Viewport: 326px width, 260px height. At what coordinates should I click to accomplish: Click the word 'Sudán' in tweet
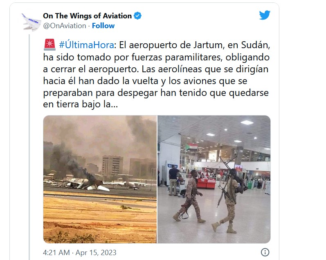256,45
